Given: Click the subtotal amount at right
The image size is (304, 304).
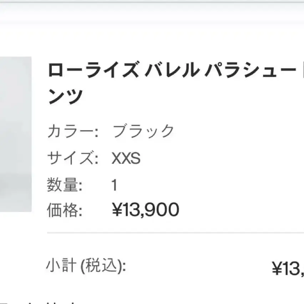Looking at the screenshot, I should [x=288, y=269].
